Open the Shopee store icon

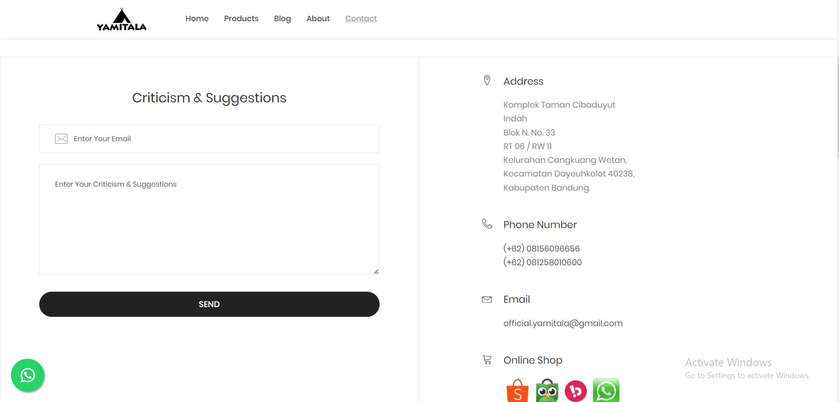tap(517, 391)
